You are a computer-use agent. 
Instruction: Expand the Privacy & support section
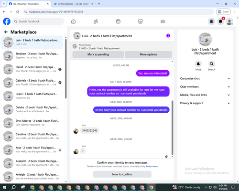pyautogui.click(x=205, y=103)
